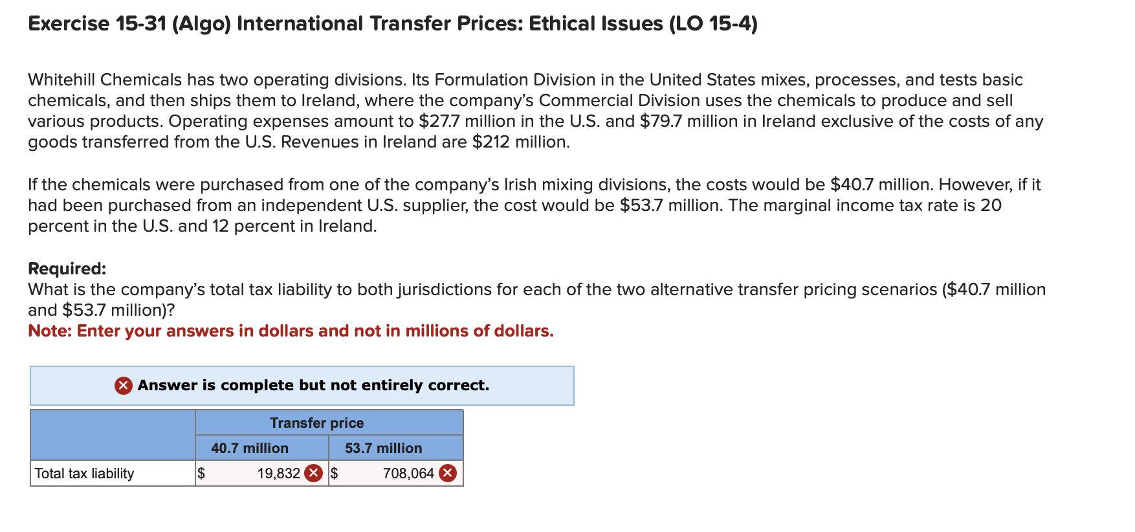This screenshot has width=1135, height=532.
Task: Select the 40.7 million column header
Action: pos(249,448)
